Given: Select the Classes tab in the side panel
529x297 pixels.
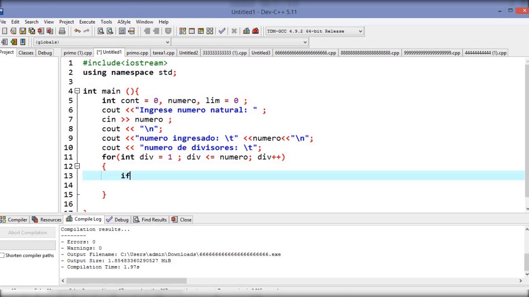Looking at the screenshot, I should [26, 53].
